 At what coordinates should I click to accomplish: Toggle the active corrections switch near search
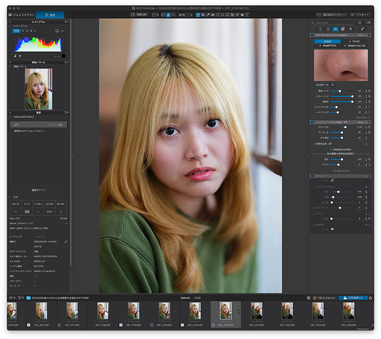click(x=367, y=22)
